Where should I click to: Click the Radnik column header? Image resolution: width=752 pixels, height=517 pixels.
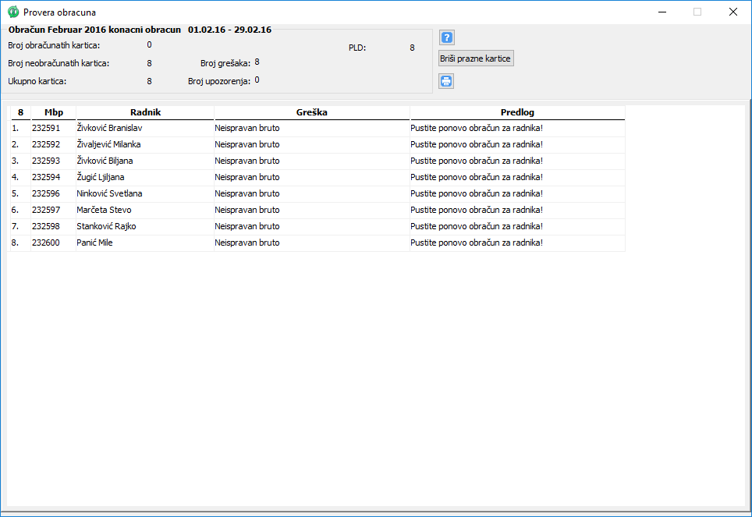point(145,112)
